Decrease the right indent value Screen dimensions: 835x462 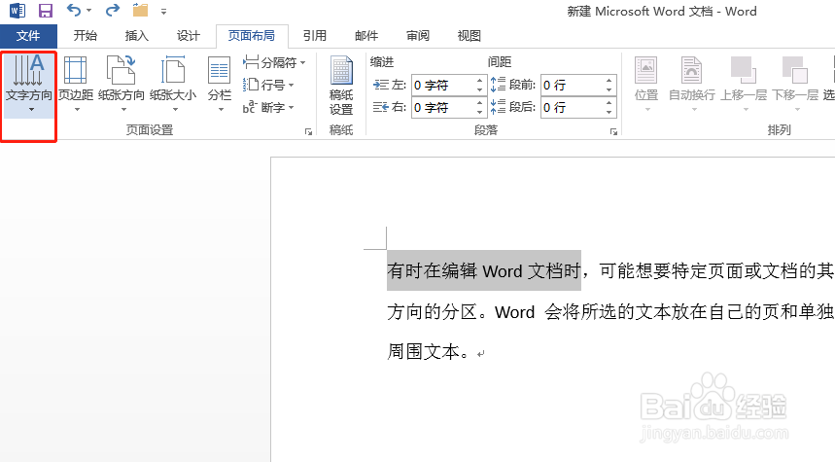point(480,112)
